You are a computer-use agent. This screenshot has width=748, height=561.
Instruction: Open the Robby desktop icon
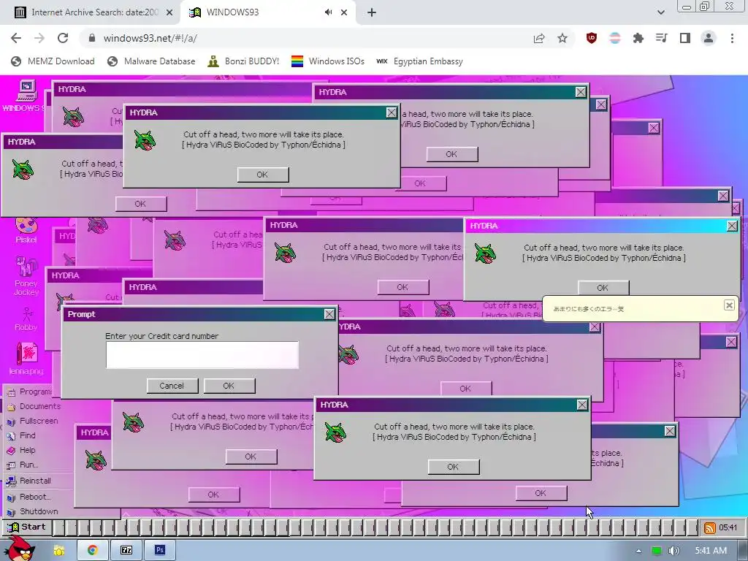(x=26, y=318)
